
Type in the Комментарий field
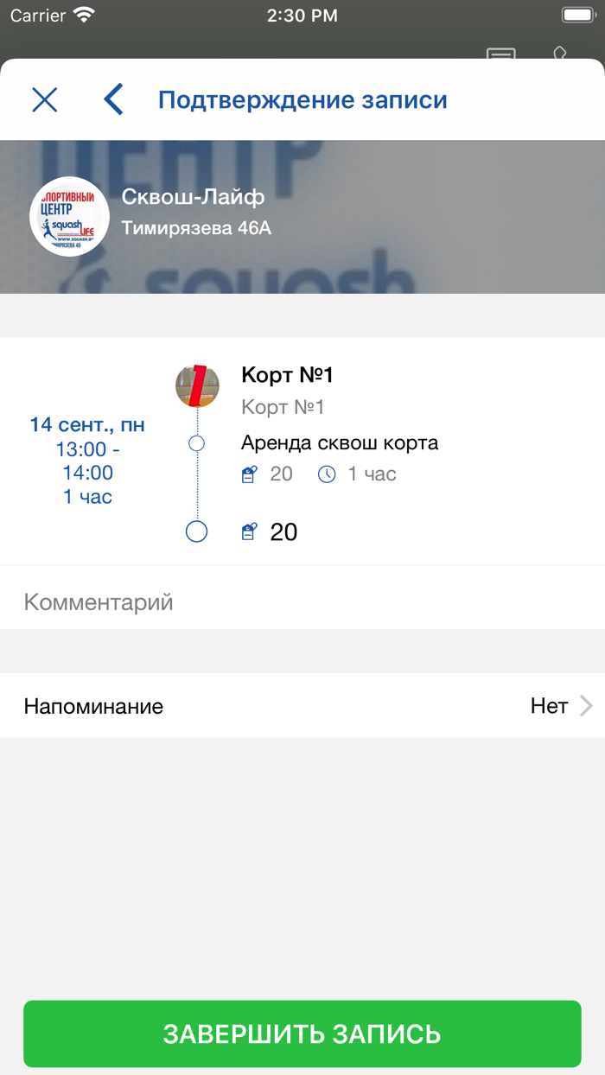tap(302, 602)
